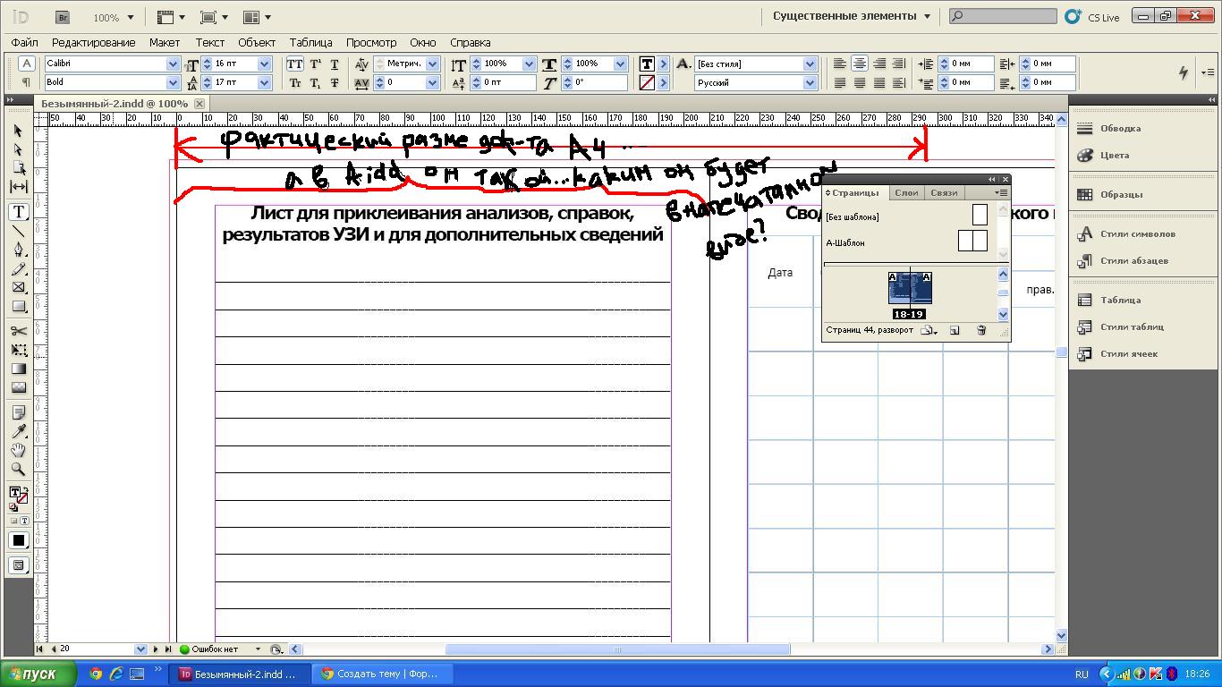Open the Стили абзацев panel button
This screenshot has width=1222, height=687.
coord(1123,260)
